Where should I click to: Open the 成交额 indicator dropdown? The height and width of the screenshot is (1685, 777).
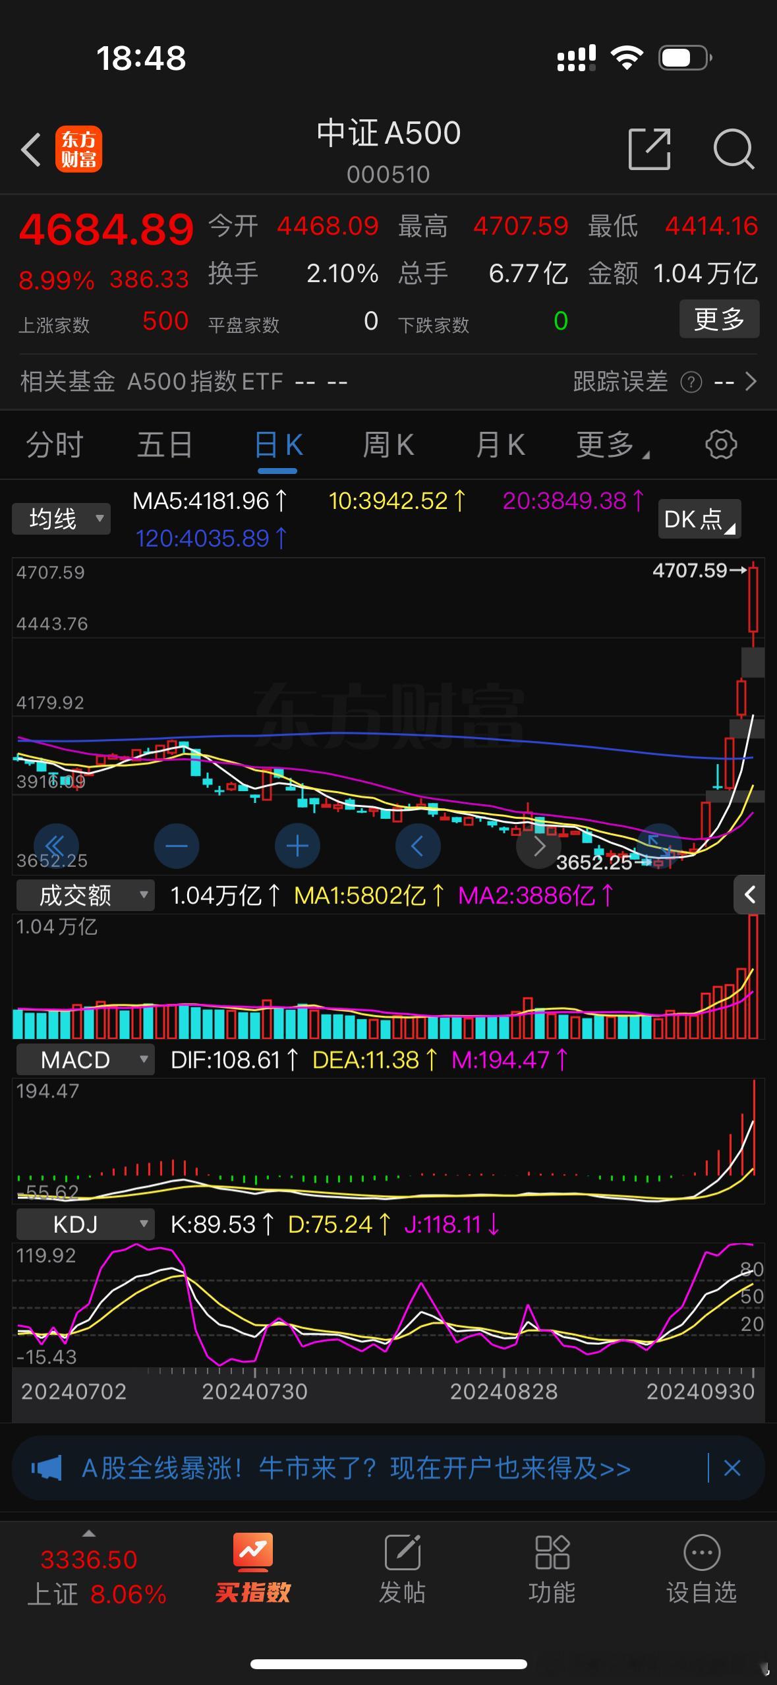pyautogui.click(x=86, y=895)
